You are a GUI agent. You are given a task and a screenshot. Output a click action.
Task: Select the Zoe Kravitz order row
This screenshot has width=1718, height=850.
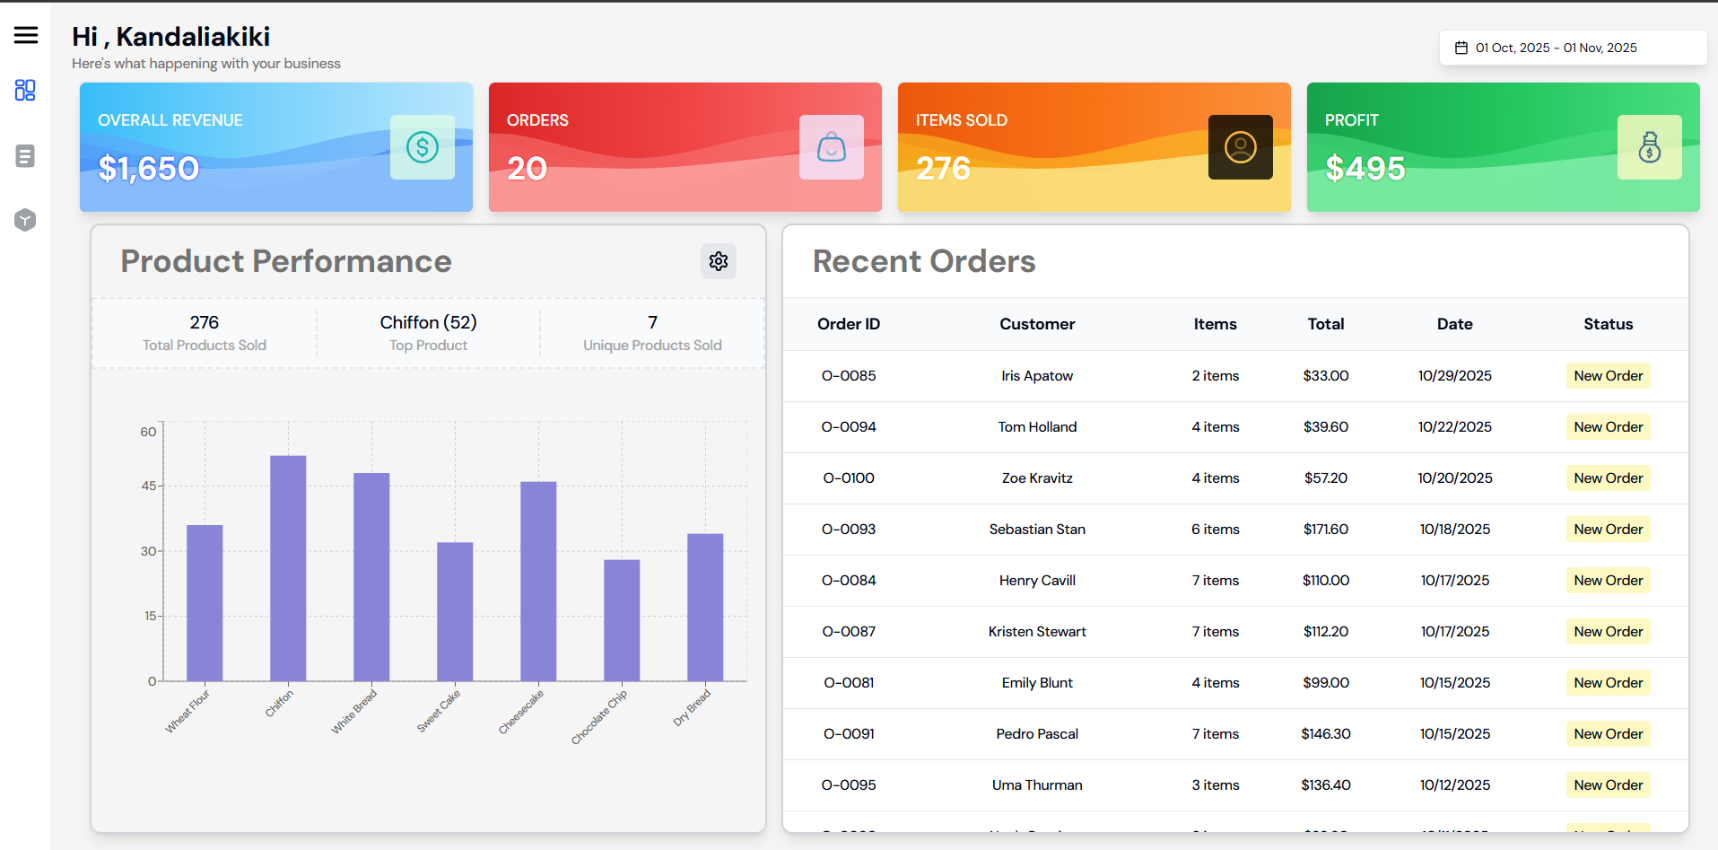1036,478
